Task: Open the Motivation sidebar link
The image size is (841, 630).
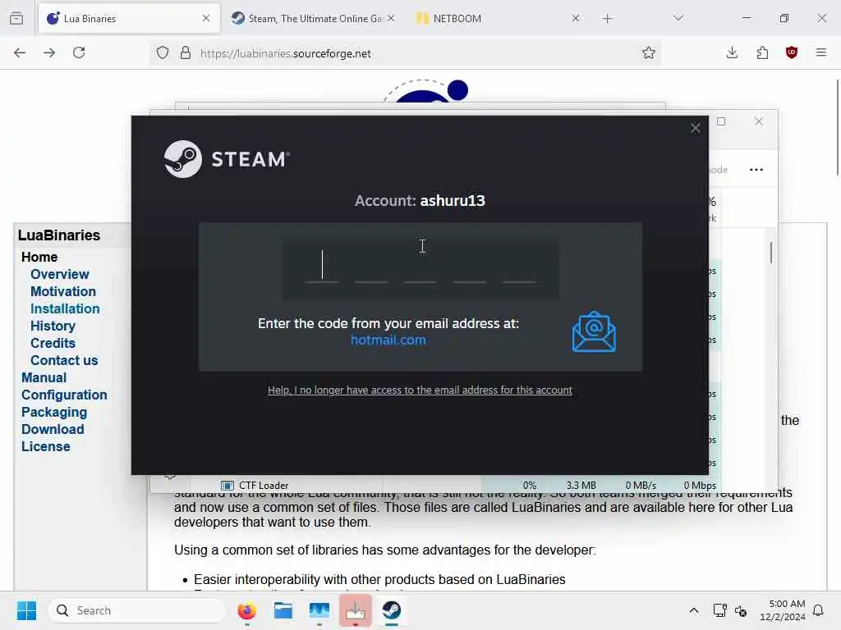Action: tap(63, 291)
